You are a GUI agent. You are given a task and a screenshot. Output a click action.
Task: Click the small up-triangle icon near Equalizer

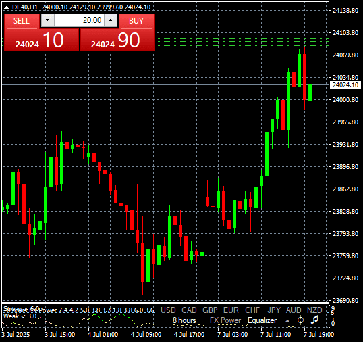287,321
